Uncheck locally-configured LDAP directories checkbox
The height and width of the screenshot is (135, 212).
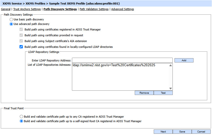tap(21, 47)
